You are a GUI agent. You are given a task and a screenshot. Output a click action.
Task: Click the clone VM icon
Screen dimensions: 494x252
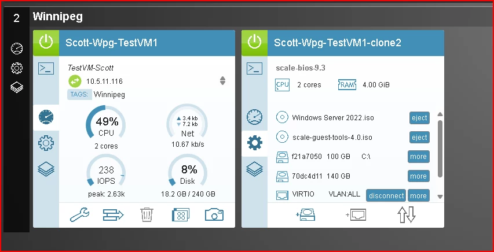(181, 215)
